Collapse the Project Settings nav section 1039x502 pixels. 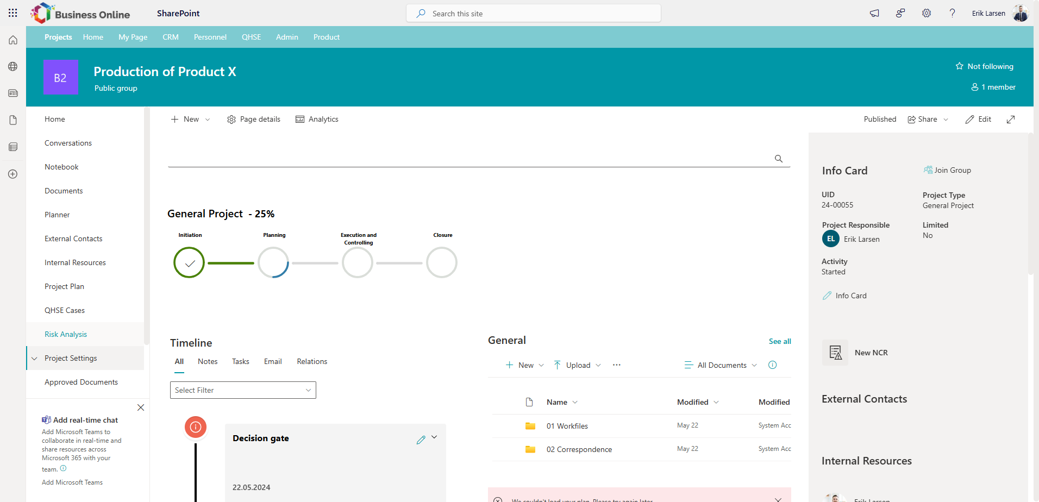34,359
